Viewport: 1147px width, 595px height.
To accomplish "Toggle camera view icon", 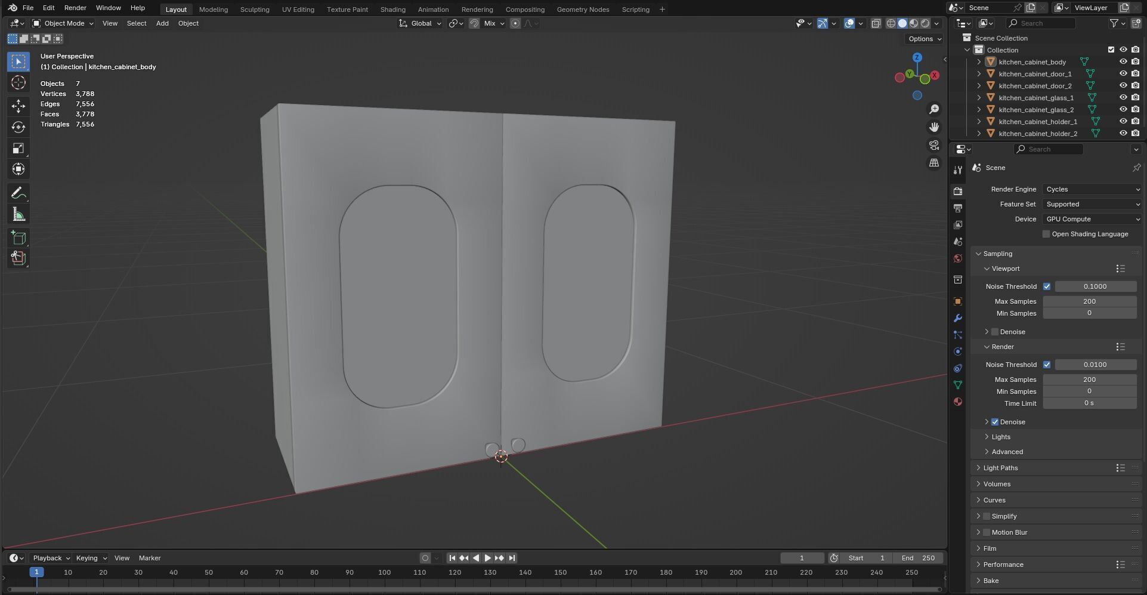I will 934,145.
